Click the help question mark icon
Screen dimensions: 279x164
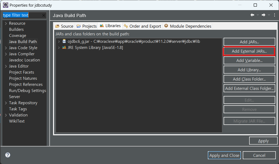(x=8, y=155)
